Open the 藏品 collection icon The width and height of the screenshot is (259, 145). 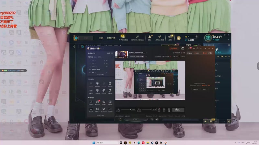(150, 38)
